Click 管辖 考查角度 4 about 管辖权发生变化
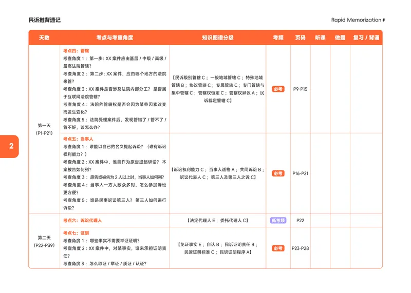Image resolution: width=411 pixels, height=293 pixels. [x=115, y=108]
